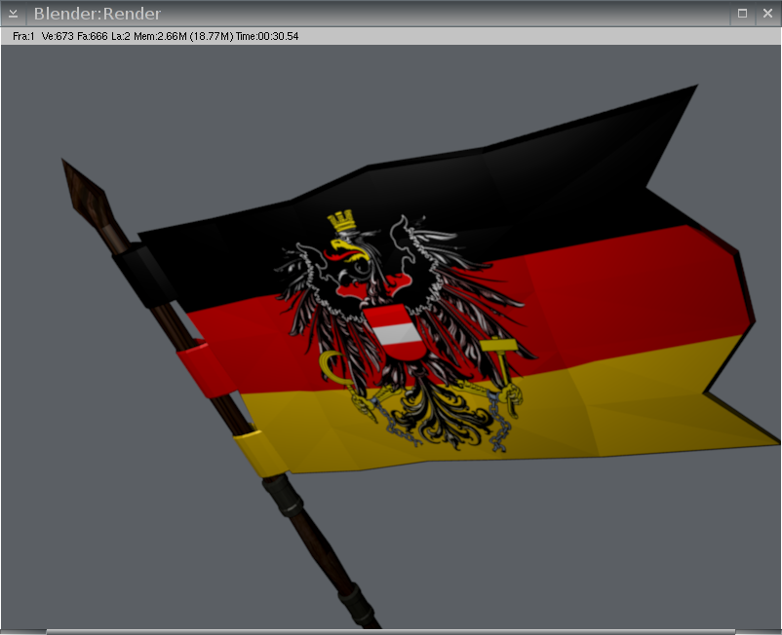Open the window menu icon beside Blender:Render
This screenshot has width=782, height=635.
pos(13,14)
